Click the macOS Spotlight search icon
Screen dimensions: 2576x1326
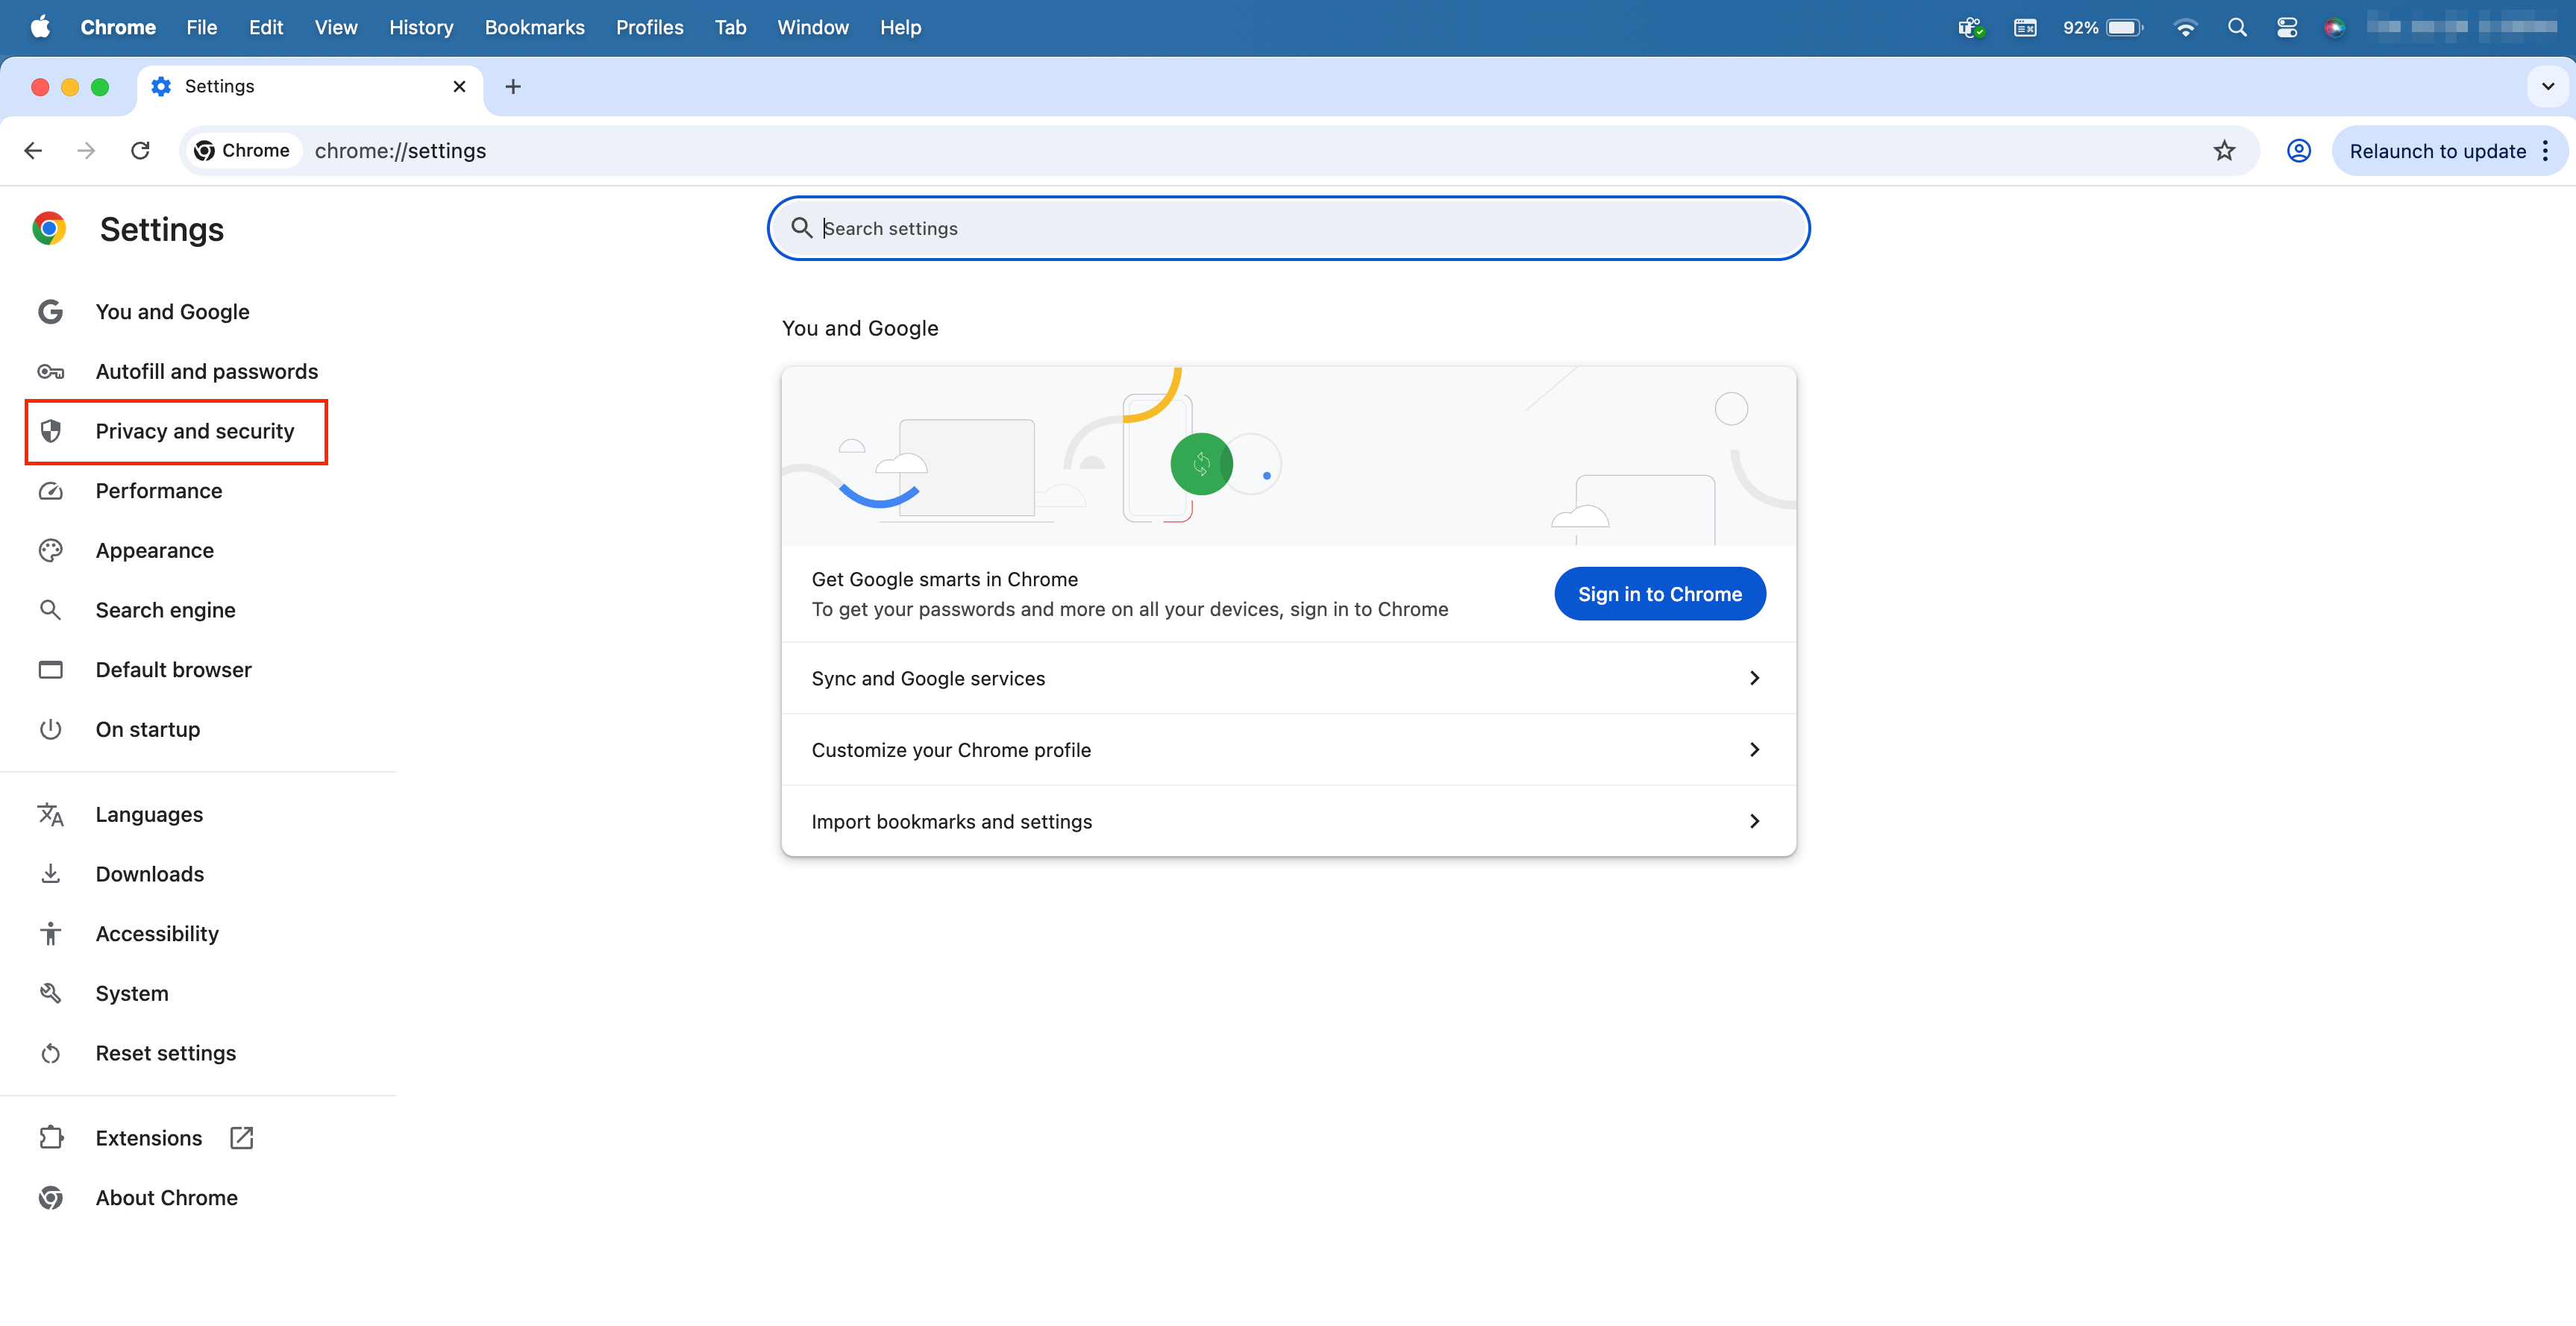pos(2236,28)
